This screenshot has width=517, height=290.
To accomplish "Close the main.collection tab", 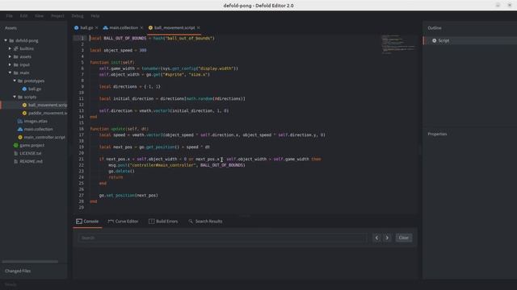I will coord(142,28).
